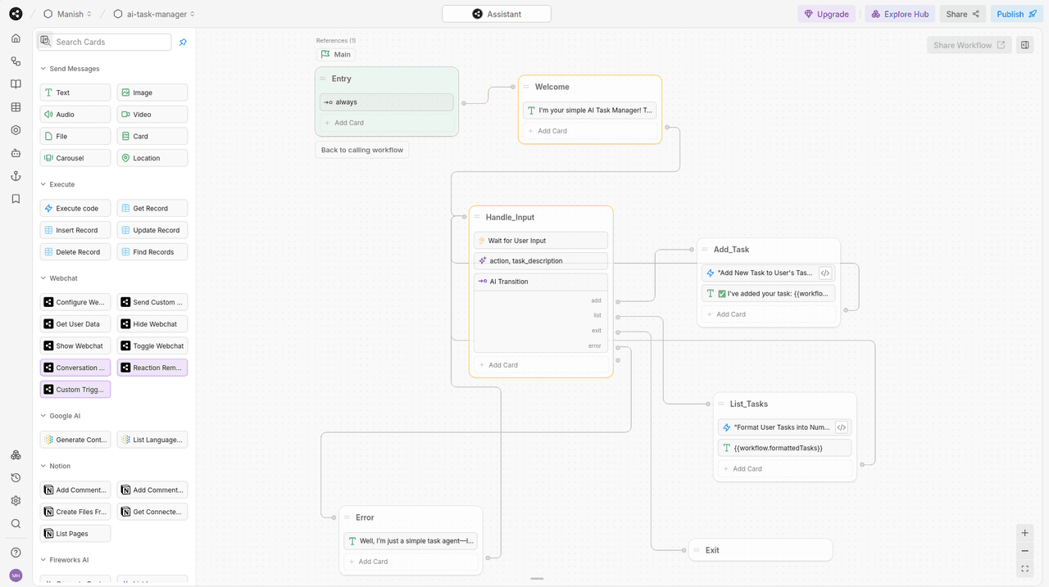Open the Home icon in the left sidebar
This screenshot has width=1049, height=587.
pyautogui.click(x=15, y=38)
